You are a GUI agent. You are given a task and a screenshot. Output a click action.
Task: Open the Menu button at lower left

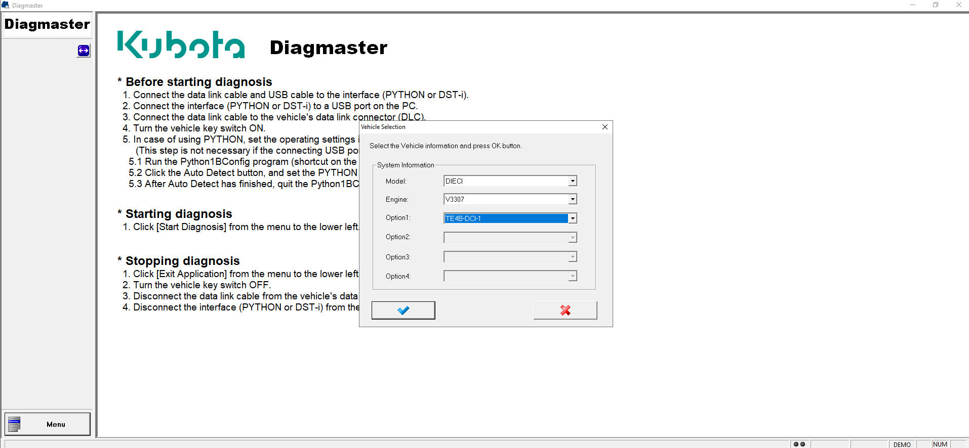(48, 424)
